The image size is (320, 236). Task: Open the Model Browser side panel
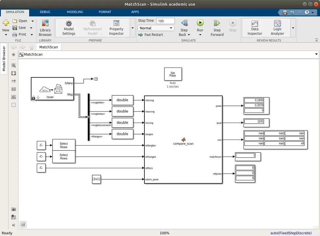[4, 59]
